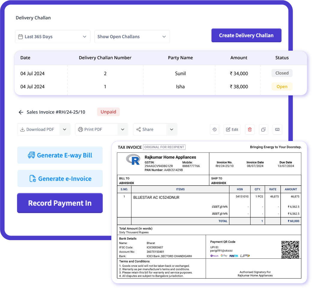
Task: Open the Show Open Challans filter dropdown
Action: [x=132, y=36]
